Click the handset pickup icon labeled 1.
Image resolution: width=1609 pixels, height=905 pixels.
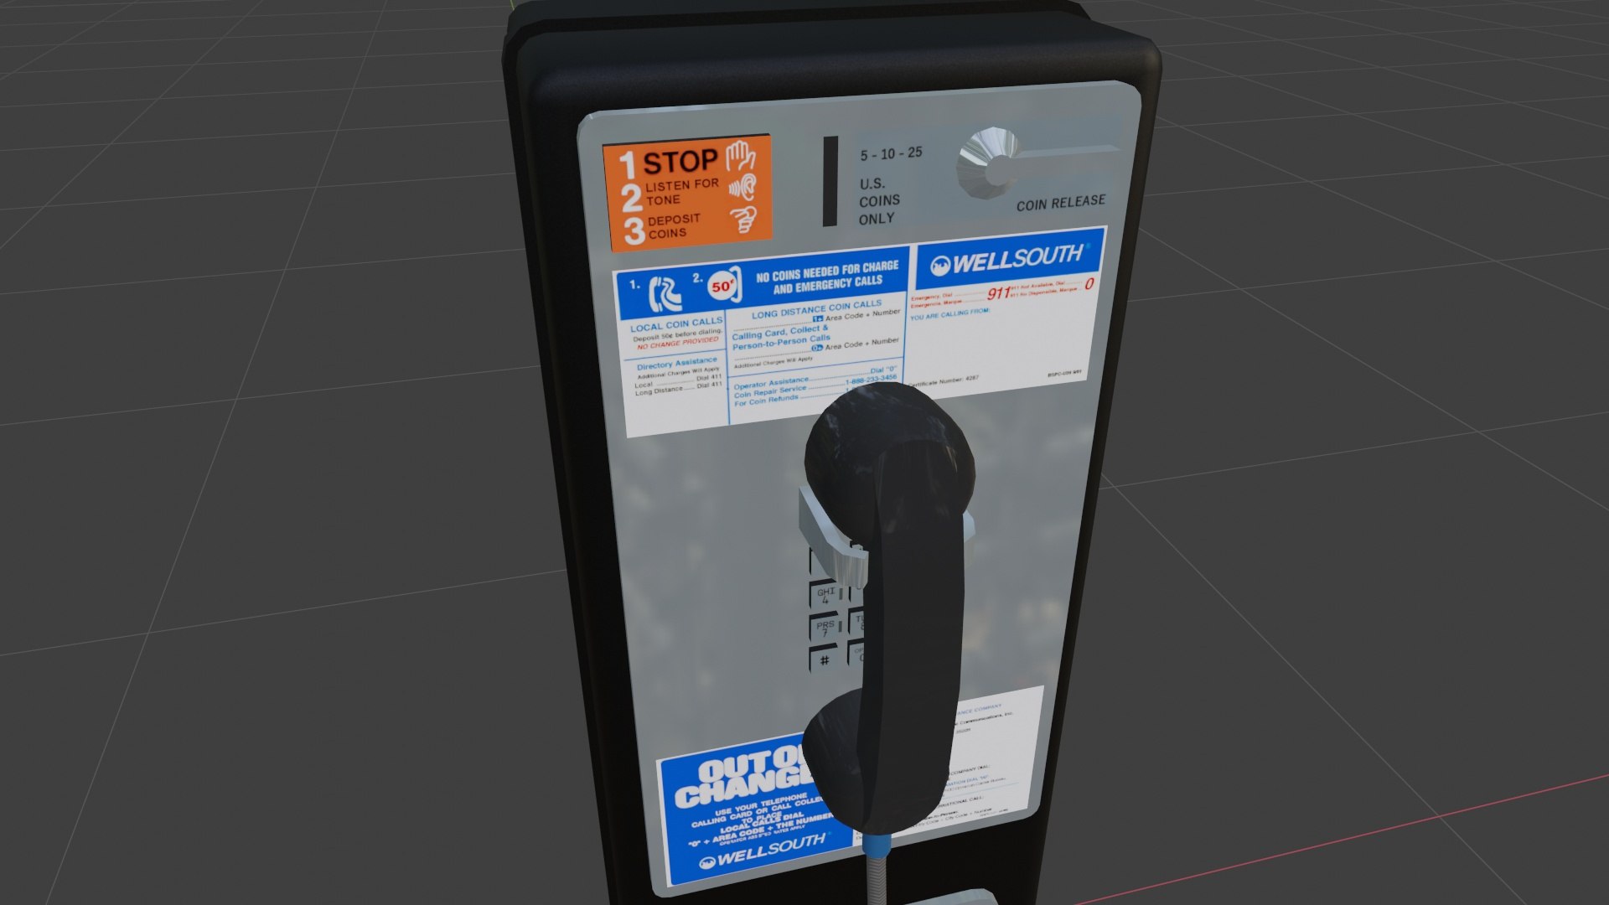666,293
